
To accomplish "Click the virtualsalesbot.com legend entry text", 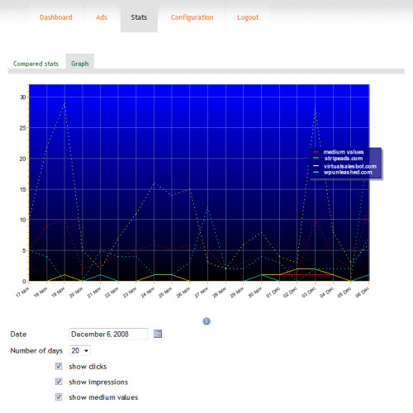I will click(350, 166).
